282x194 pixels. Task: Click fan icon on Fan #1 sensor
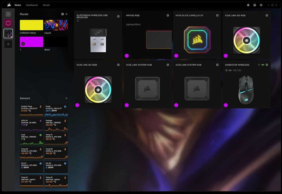(x=41, y=164)
